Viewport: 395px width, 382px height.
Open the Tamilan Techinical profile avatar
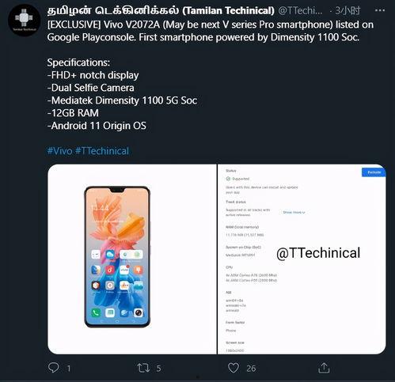point(25,21)
